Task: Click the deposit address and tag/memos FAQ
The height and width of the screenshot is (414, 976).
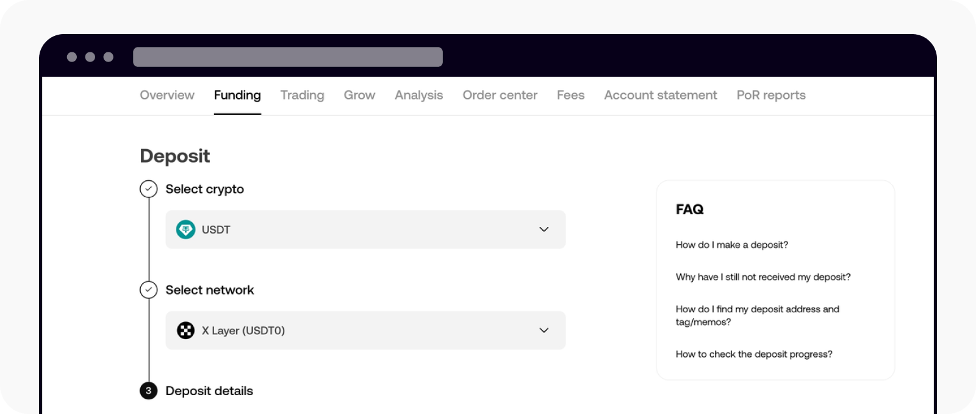Action: (757, 315)
